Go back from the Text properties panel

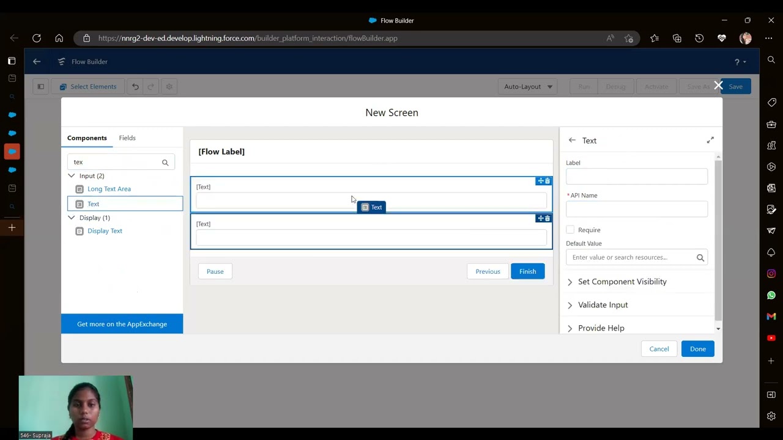point(572,141)
